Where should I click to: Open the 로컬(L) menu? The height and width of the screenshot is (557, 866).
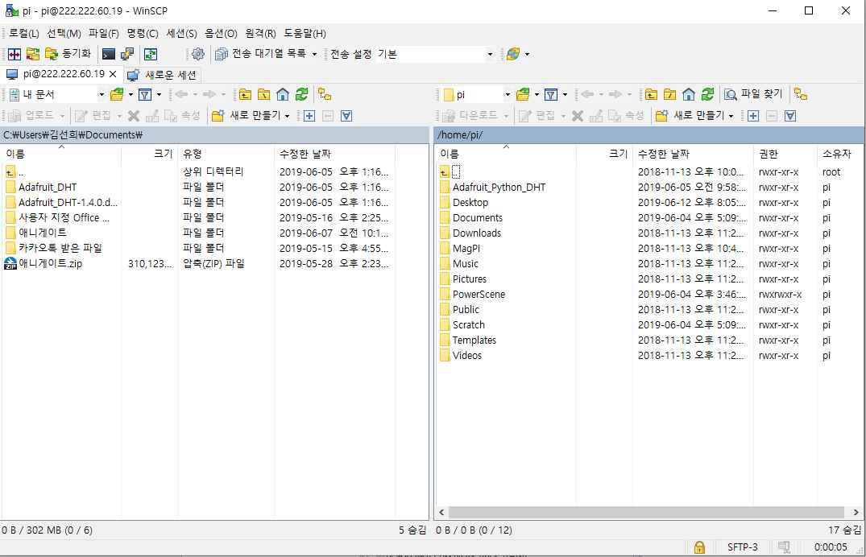(23, 33)
